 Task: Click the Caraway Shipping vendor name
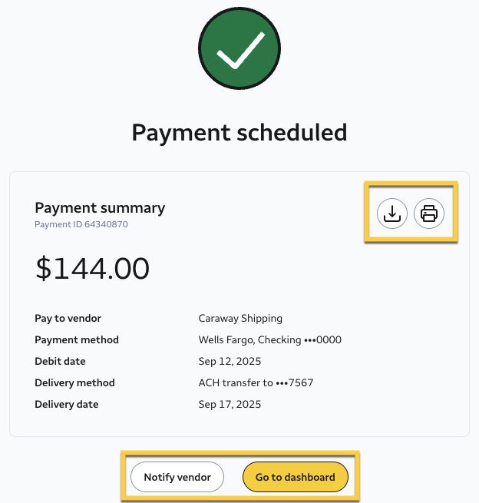240,318
